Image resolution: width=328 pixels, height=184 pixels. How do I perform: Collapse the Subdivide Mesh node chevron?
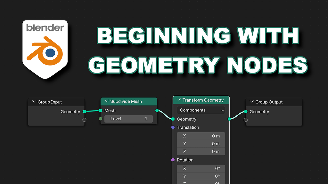pos(107,101)
